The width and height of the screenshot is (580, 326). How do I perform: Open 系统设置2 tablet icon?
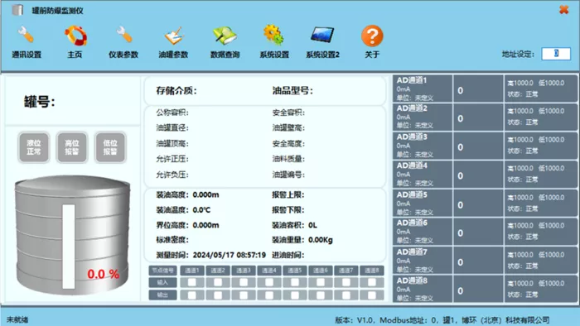tap(322, 35)
